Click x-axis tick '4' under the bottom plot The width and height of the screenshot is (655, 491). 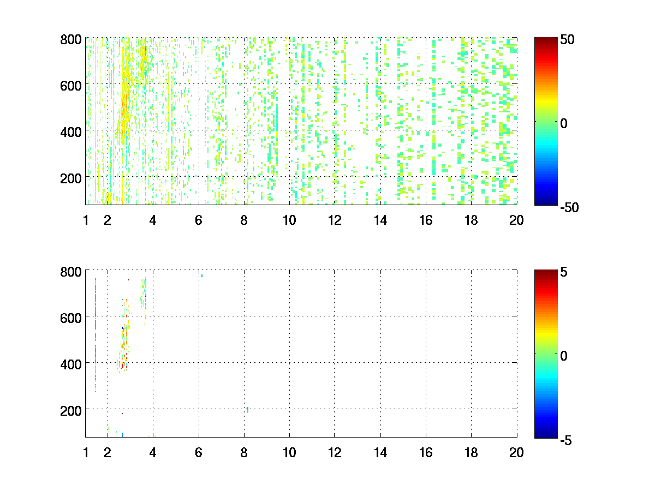153,452
